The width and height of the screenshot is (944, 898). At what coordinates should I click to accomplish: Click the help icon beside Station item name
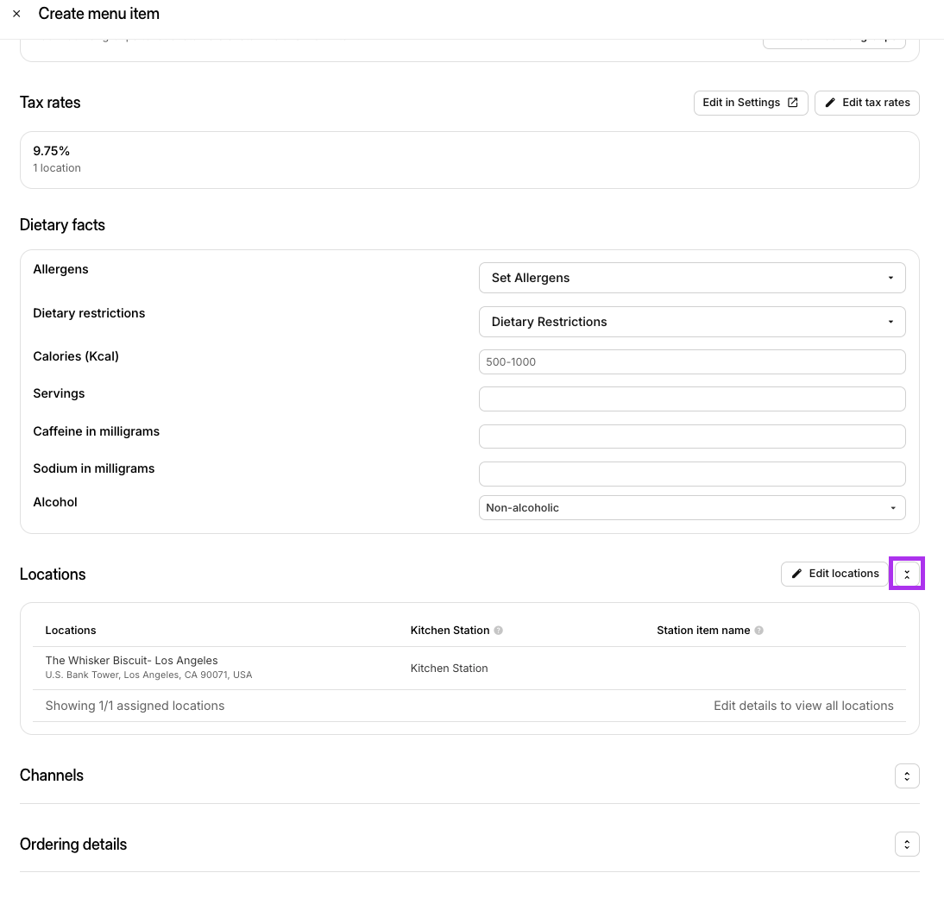tap(758, 631)
